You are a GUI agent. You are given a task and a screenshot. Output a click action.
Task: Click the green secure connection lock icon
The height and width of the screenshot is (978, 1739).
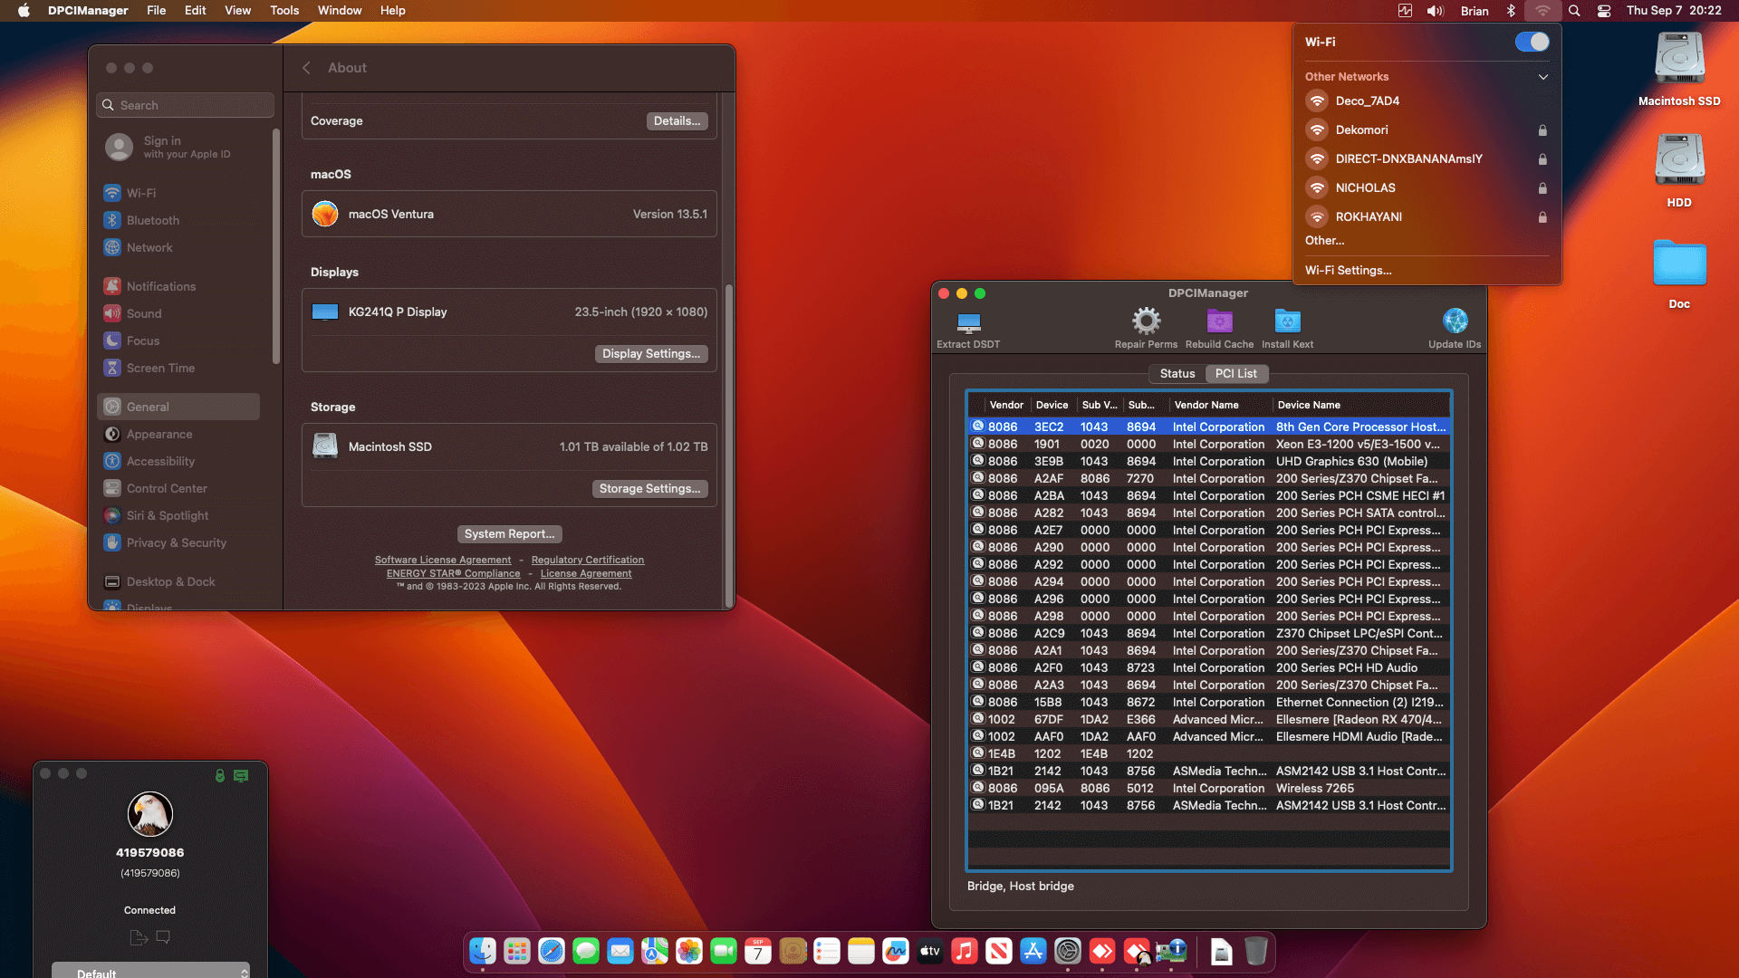218,775
